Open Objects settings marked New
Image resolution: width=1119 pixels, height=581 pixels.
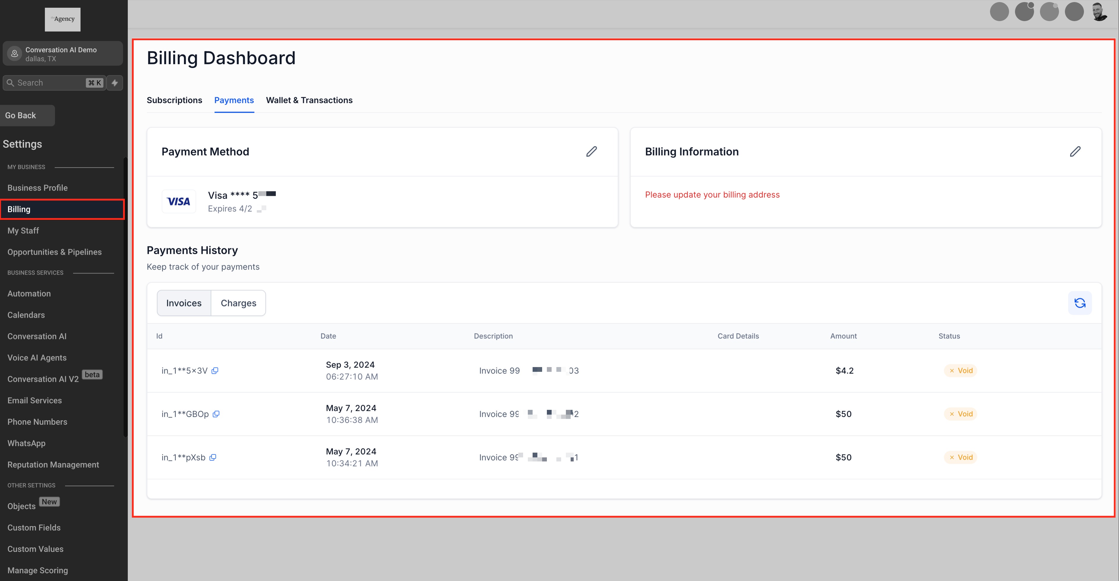coord(22,506)
